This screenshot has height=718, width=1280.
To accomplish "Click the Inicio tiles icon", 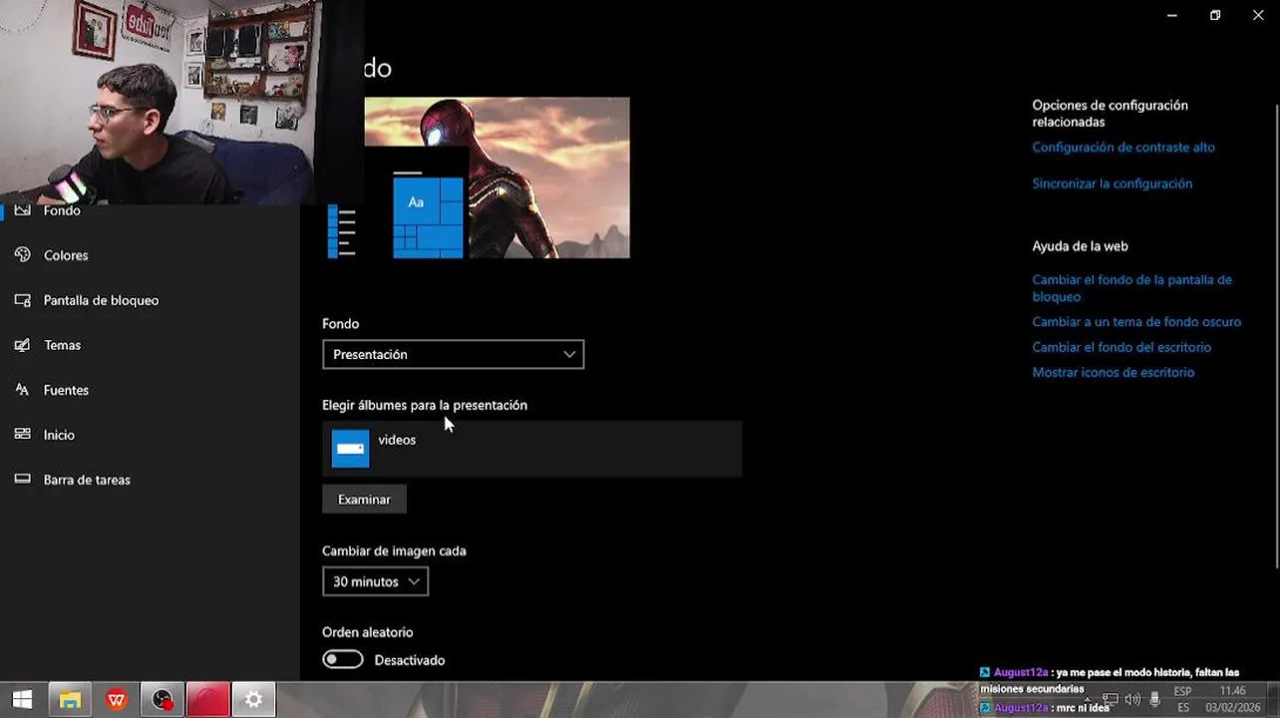I will click(22, 435).
